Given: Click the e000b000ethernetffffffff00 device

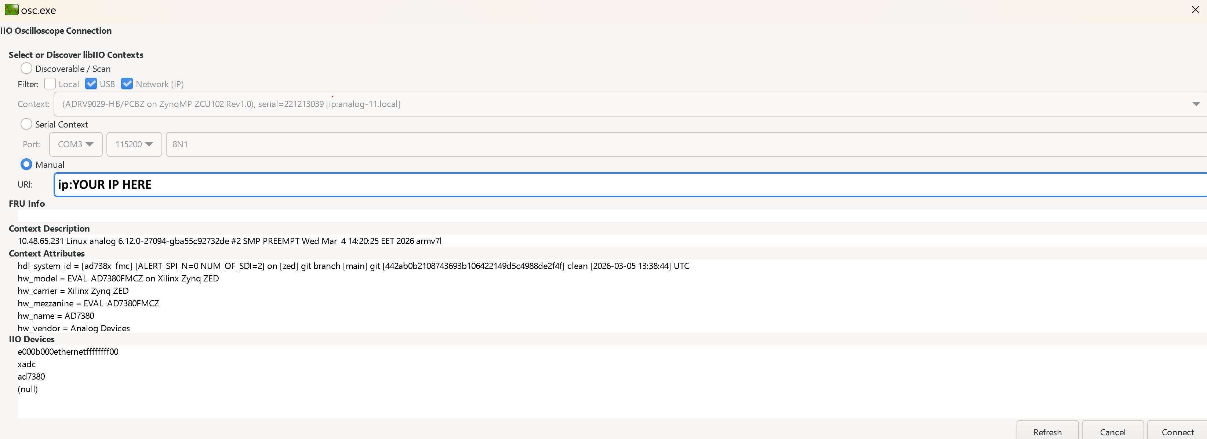Looking at the screenshot, I should [68, 351].
